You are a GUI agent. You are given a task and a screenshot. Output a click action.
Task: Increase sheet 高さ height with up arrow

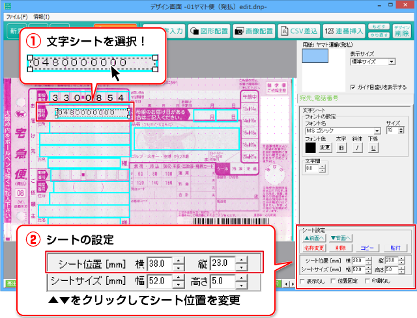[401, 268]
